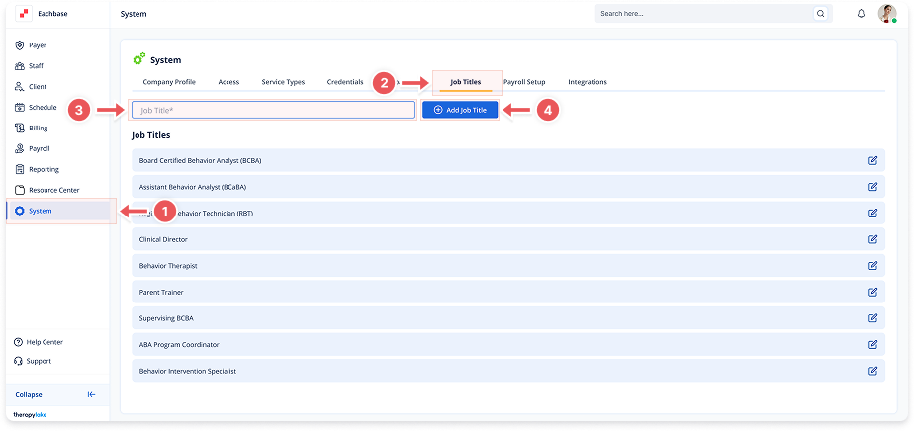Open notifications bell

tap(861, 14)
